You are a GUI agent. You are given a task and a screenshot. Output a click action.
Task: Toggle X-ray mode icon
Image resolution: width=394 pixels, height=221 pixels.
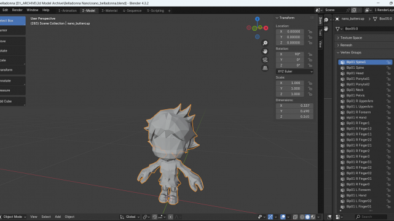295,217
